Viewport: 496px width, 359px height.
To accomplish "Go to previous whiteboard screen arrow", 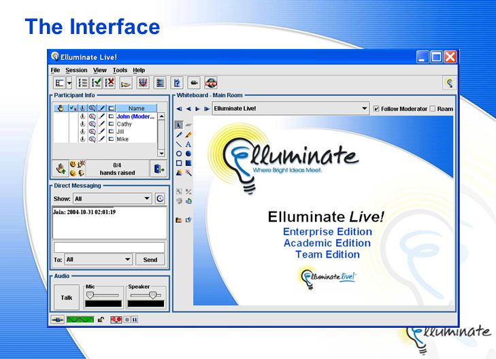I will 188,108.
